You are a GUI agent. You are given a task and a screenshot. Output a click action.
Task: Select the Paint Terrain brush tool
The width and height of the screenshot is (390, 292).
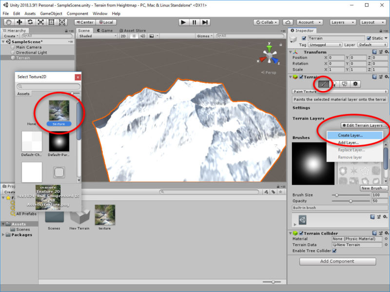pyautogui.click(x=325, y=84)
